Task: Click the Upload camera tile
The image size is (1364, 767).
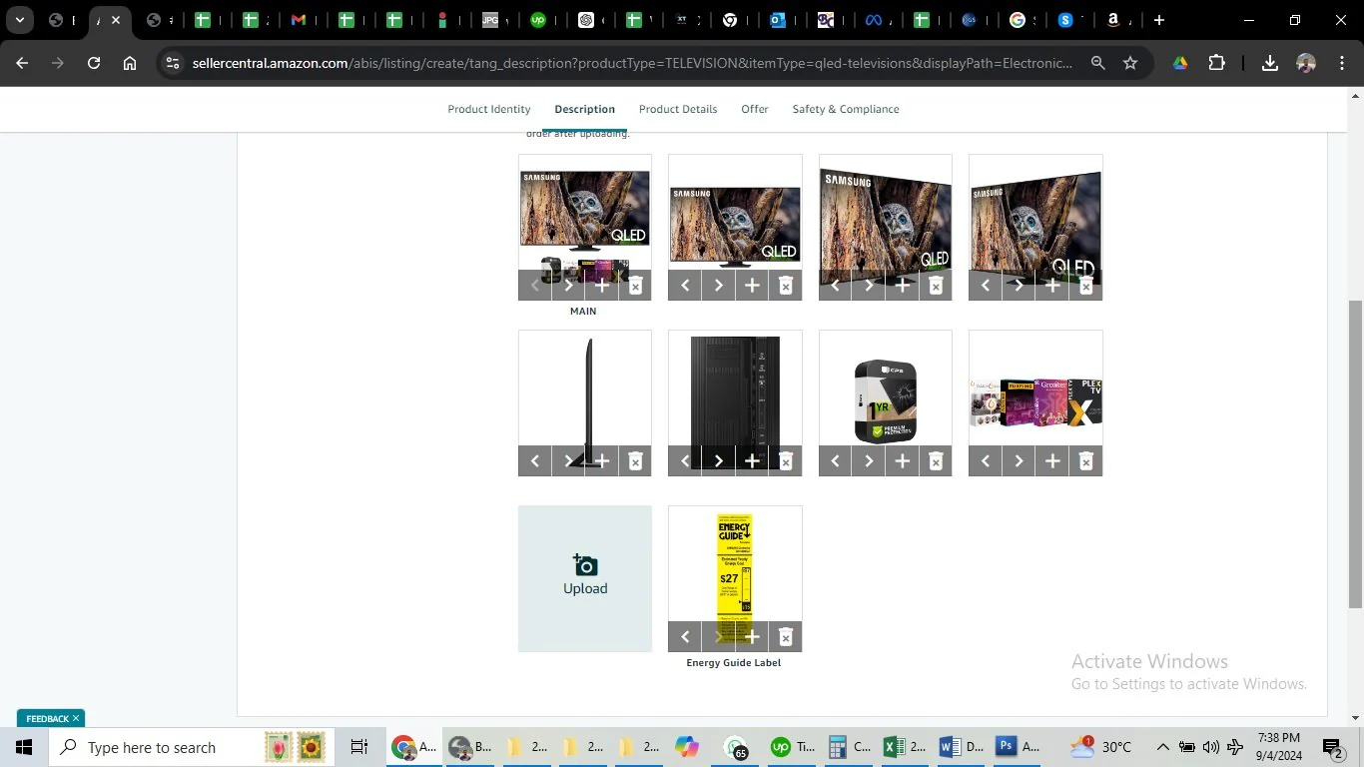Action: 585,578
